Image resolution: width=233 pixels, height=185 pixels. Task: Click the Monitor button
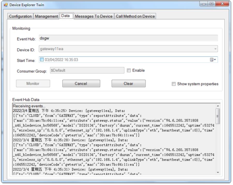[33, 84]
